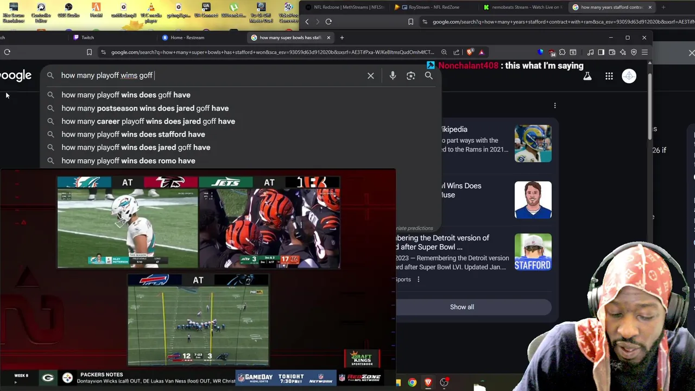Open the three-dot menu beside Sports source

(418, 279)
